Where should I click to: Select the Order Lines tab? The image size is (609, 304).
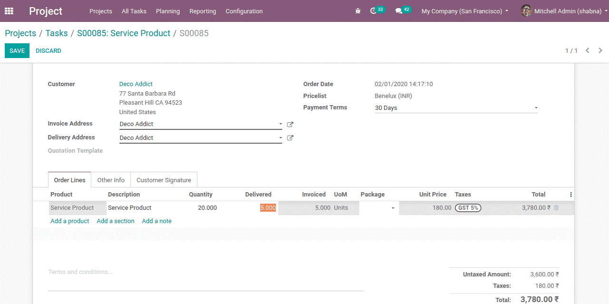[x=69, y=180]
